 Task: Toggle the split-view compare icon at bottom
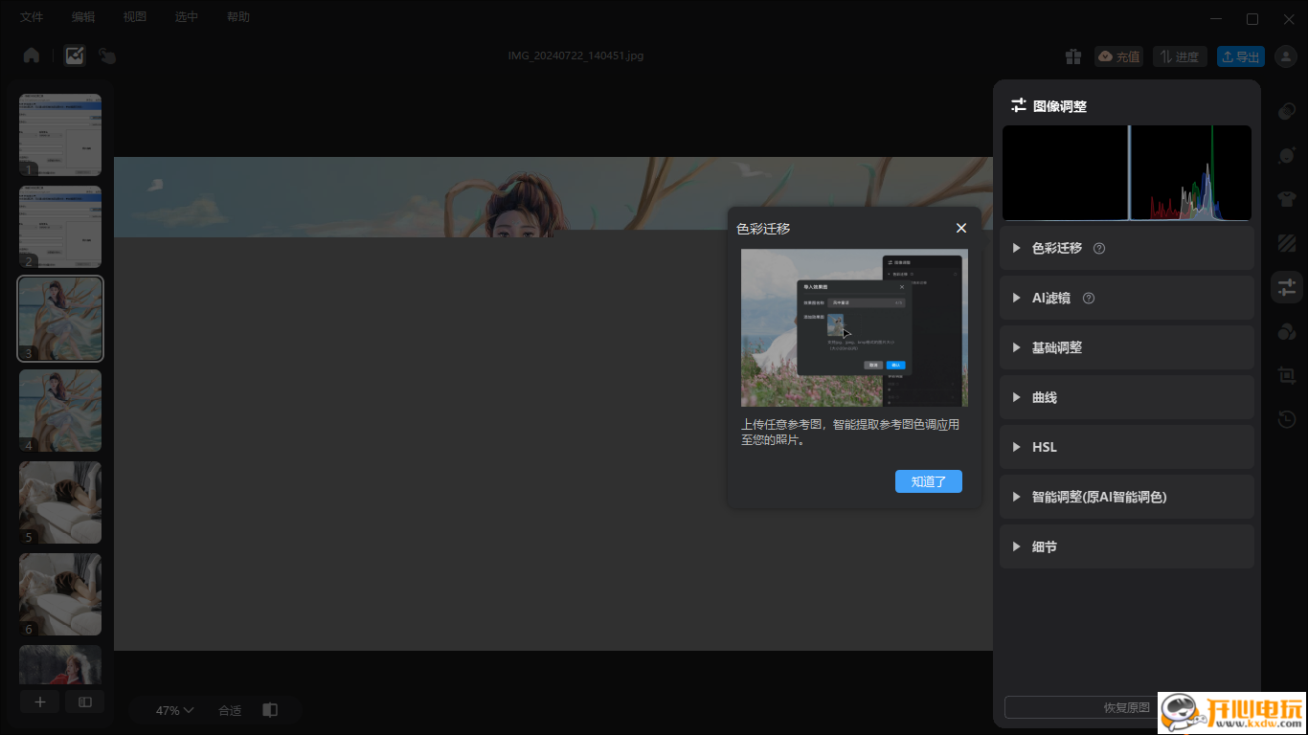(84, 702)
